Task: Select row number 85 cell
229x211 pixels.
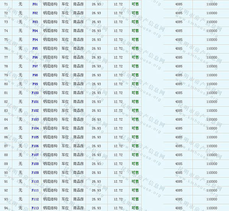Action: click(6, 128)
